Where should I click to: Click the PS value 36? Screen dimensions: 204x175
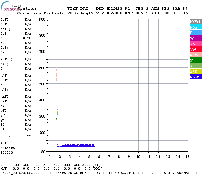point(185,13)
